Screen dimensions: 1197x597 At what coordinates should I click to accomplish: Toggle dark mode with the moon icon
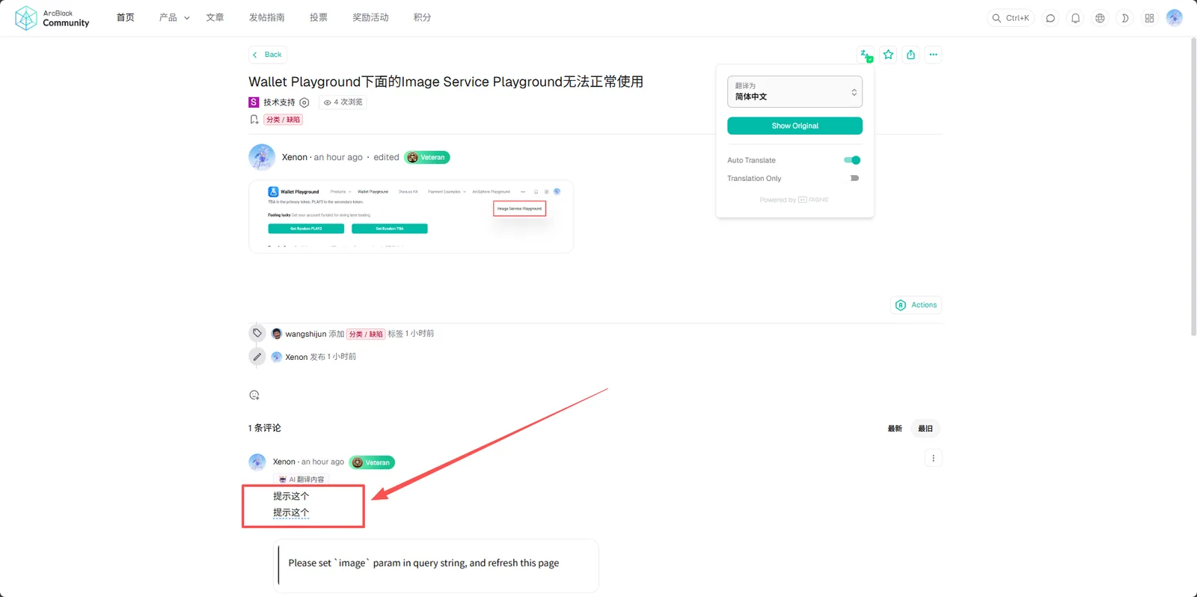pos(1124,18)
